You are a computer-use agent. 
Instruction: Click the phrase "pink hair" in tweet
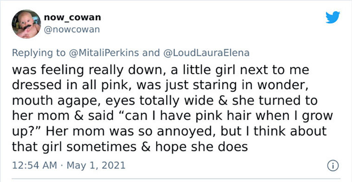point(209,116)
